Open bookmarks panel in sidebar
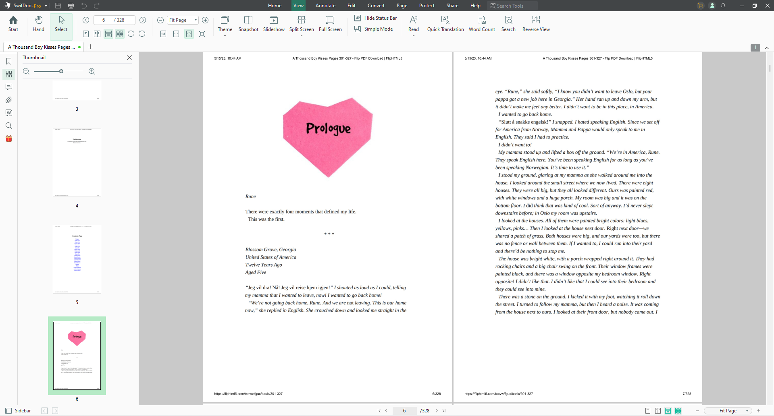The height and width of the screenshot is (416, 774). click(9, 61)
